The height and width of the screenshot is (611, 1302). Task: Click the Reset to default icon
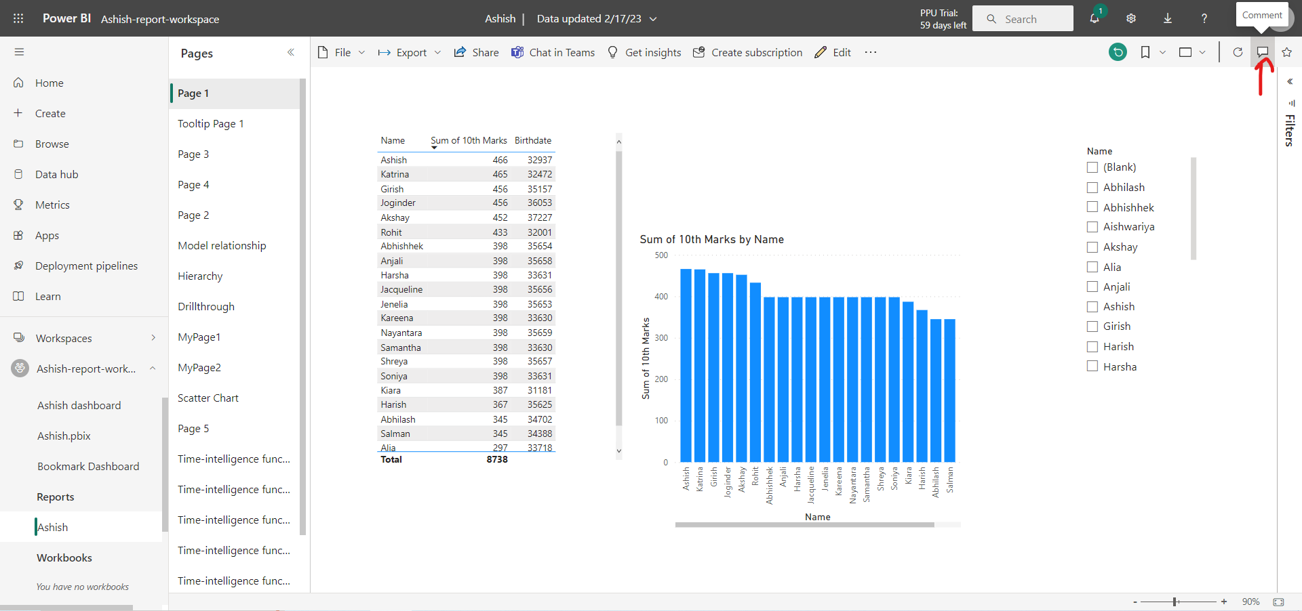click(1118, 51)
